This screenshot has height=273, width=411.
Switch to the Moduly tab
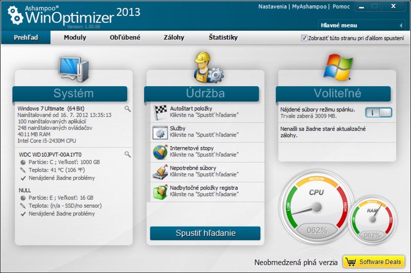pos(75,38)
